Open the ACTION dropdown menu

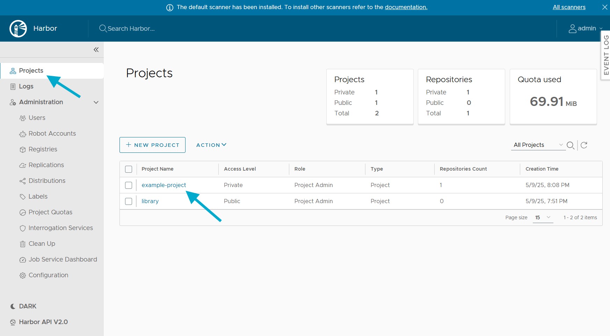[211, 145]
